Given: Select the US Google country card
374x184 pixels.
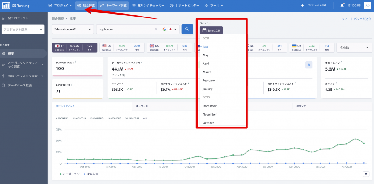Looking at the screenshot, I should tap(122, 47).
